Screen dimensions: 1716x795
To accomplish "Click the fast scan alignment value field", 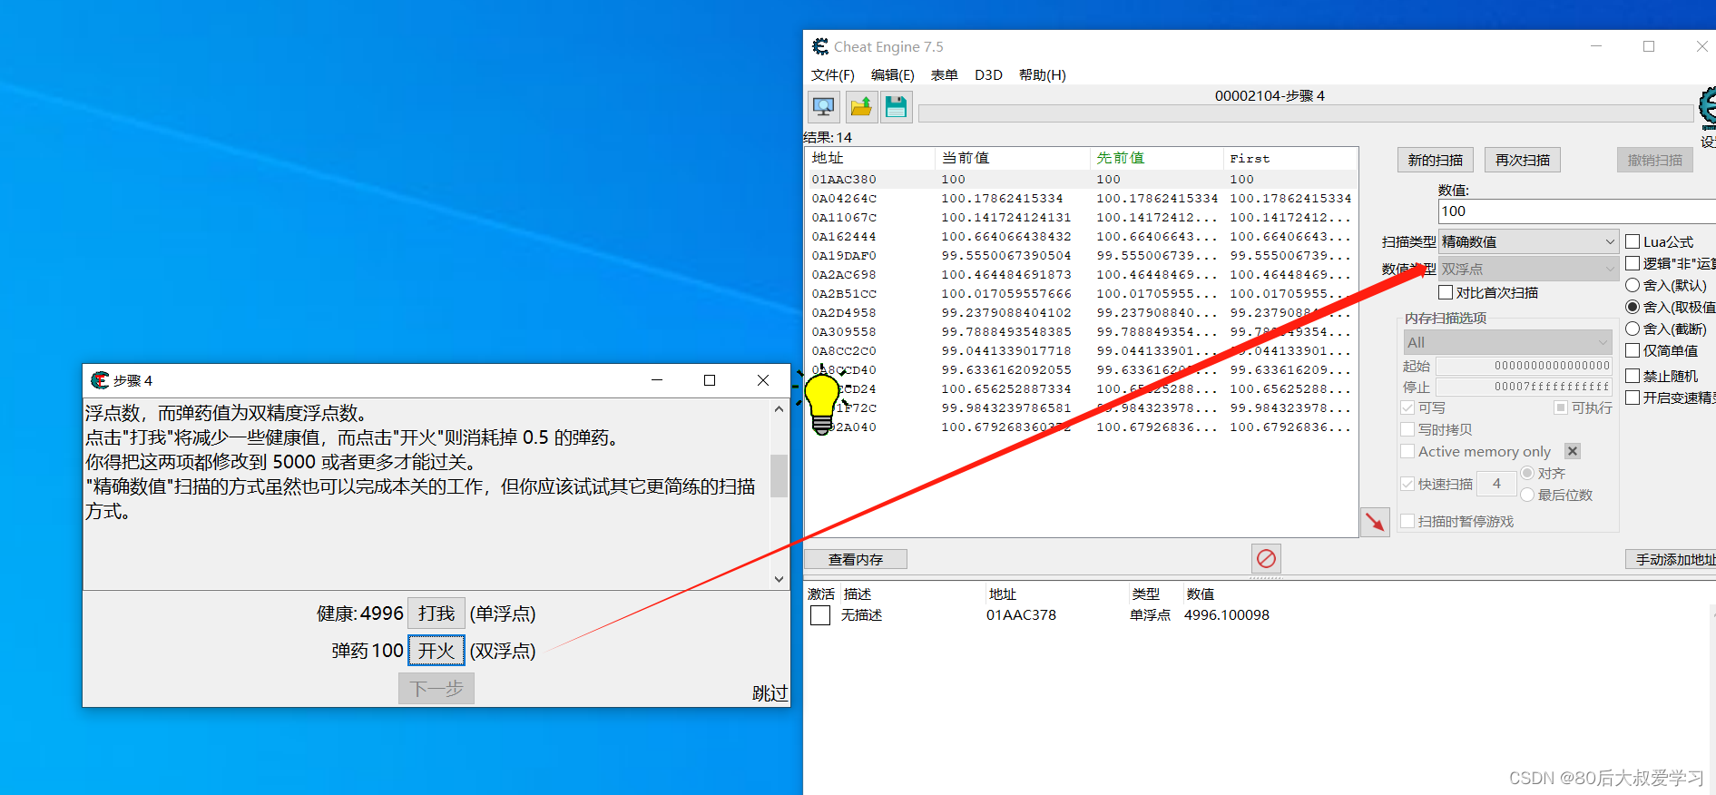I will [1496, 484].
